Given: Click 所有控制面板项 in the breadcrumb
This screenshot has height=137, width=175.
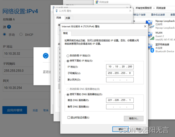Looking at the screenshot, I should (x=143, y=8).
